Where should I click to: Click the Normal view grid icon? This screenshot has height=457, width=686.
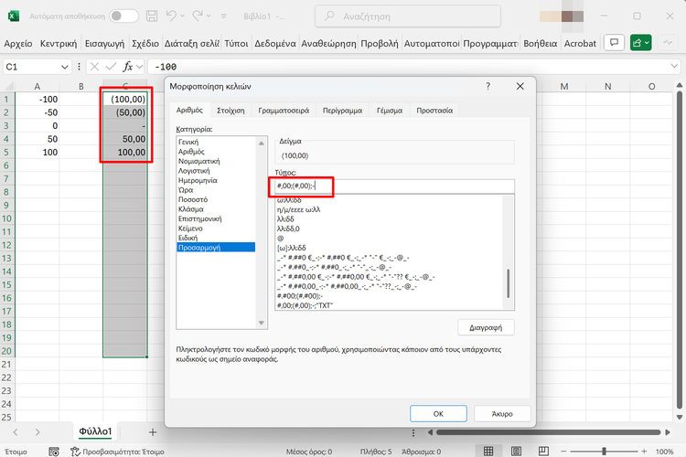[x=488, y=451]
